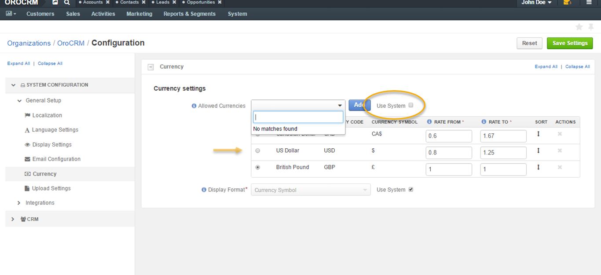The image size is (601, 275).
Task: Collapse the General Setup tree node
Action: pyautogui.click(x=19, y=101)
